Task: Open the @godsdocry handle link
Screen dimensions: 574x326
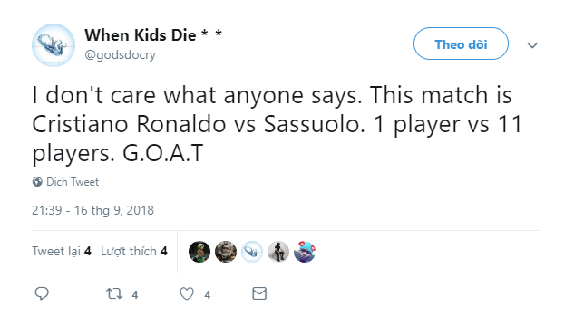Action: click(x=120, y=55)
